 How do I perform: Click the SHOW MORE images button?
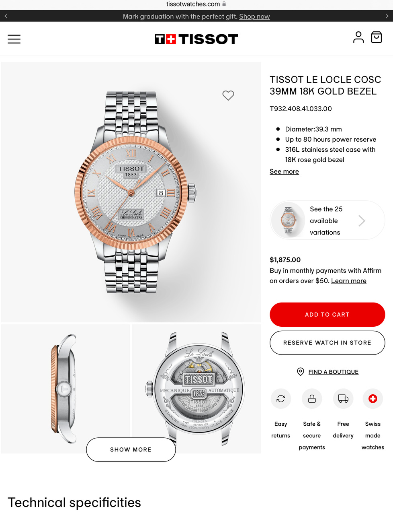point(131,449)
